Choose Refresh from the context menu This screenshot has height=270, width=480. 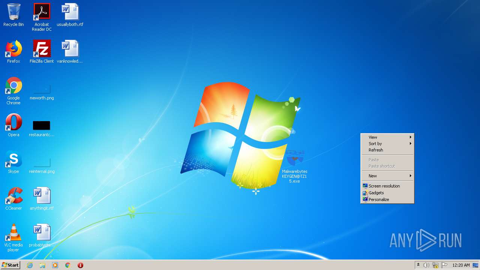(387, 150)
